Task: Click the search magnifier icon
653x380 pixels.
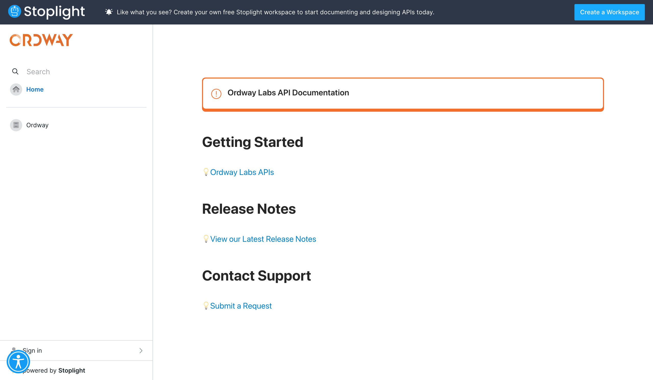Action: click(15, 71)
